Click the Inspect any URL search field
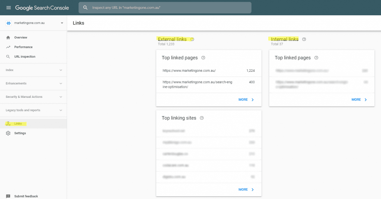The width and height of the screenshot is (381, 199). click(x=165, y=7)
